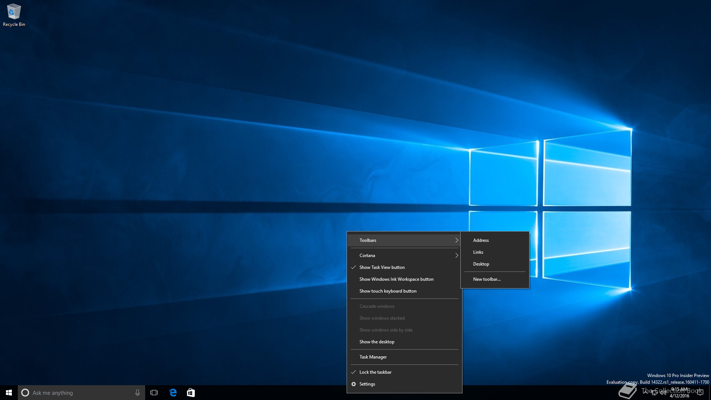This screenshot has height=400, width=711.
Task: Open taskbar Settings from the context menu
Action: [x=404, y=384]
